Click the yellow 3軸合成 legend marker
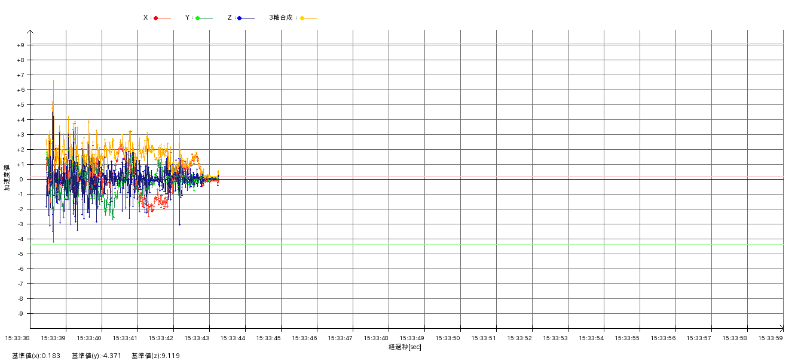 [302, 18]
